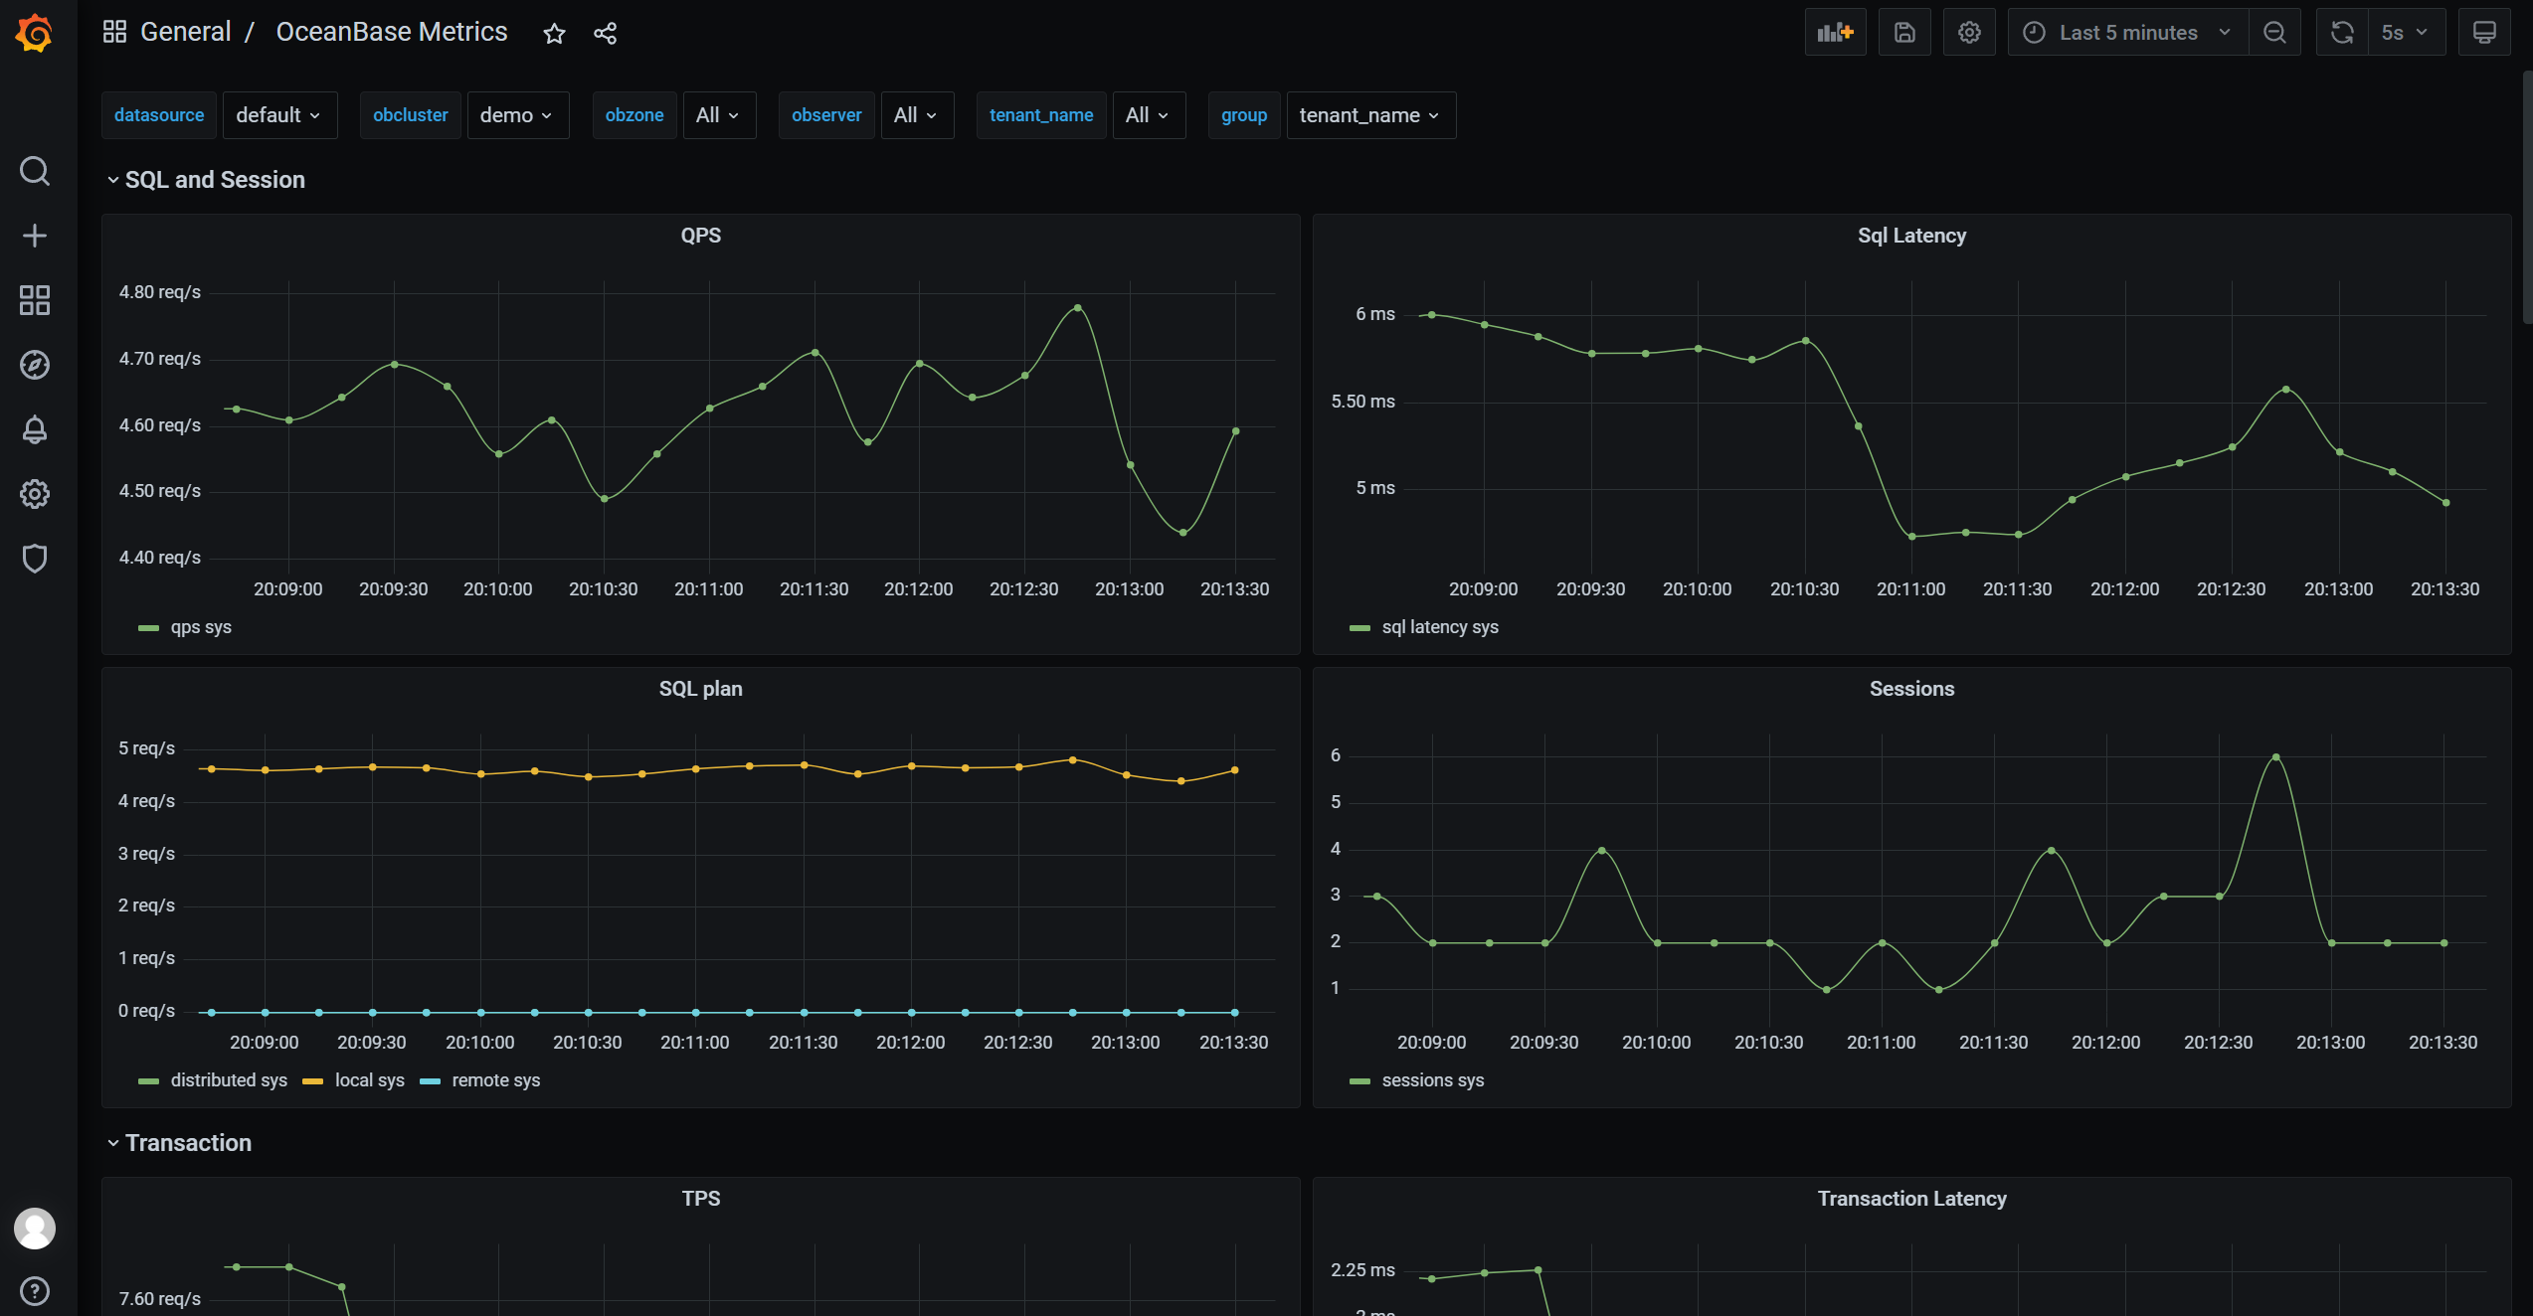Open the tenant_name All dropdown

coord(1149,115)
